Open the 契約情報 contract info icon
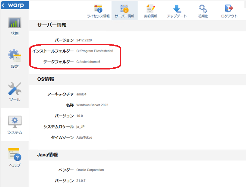 click(x=151, y=8)
